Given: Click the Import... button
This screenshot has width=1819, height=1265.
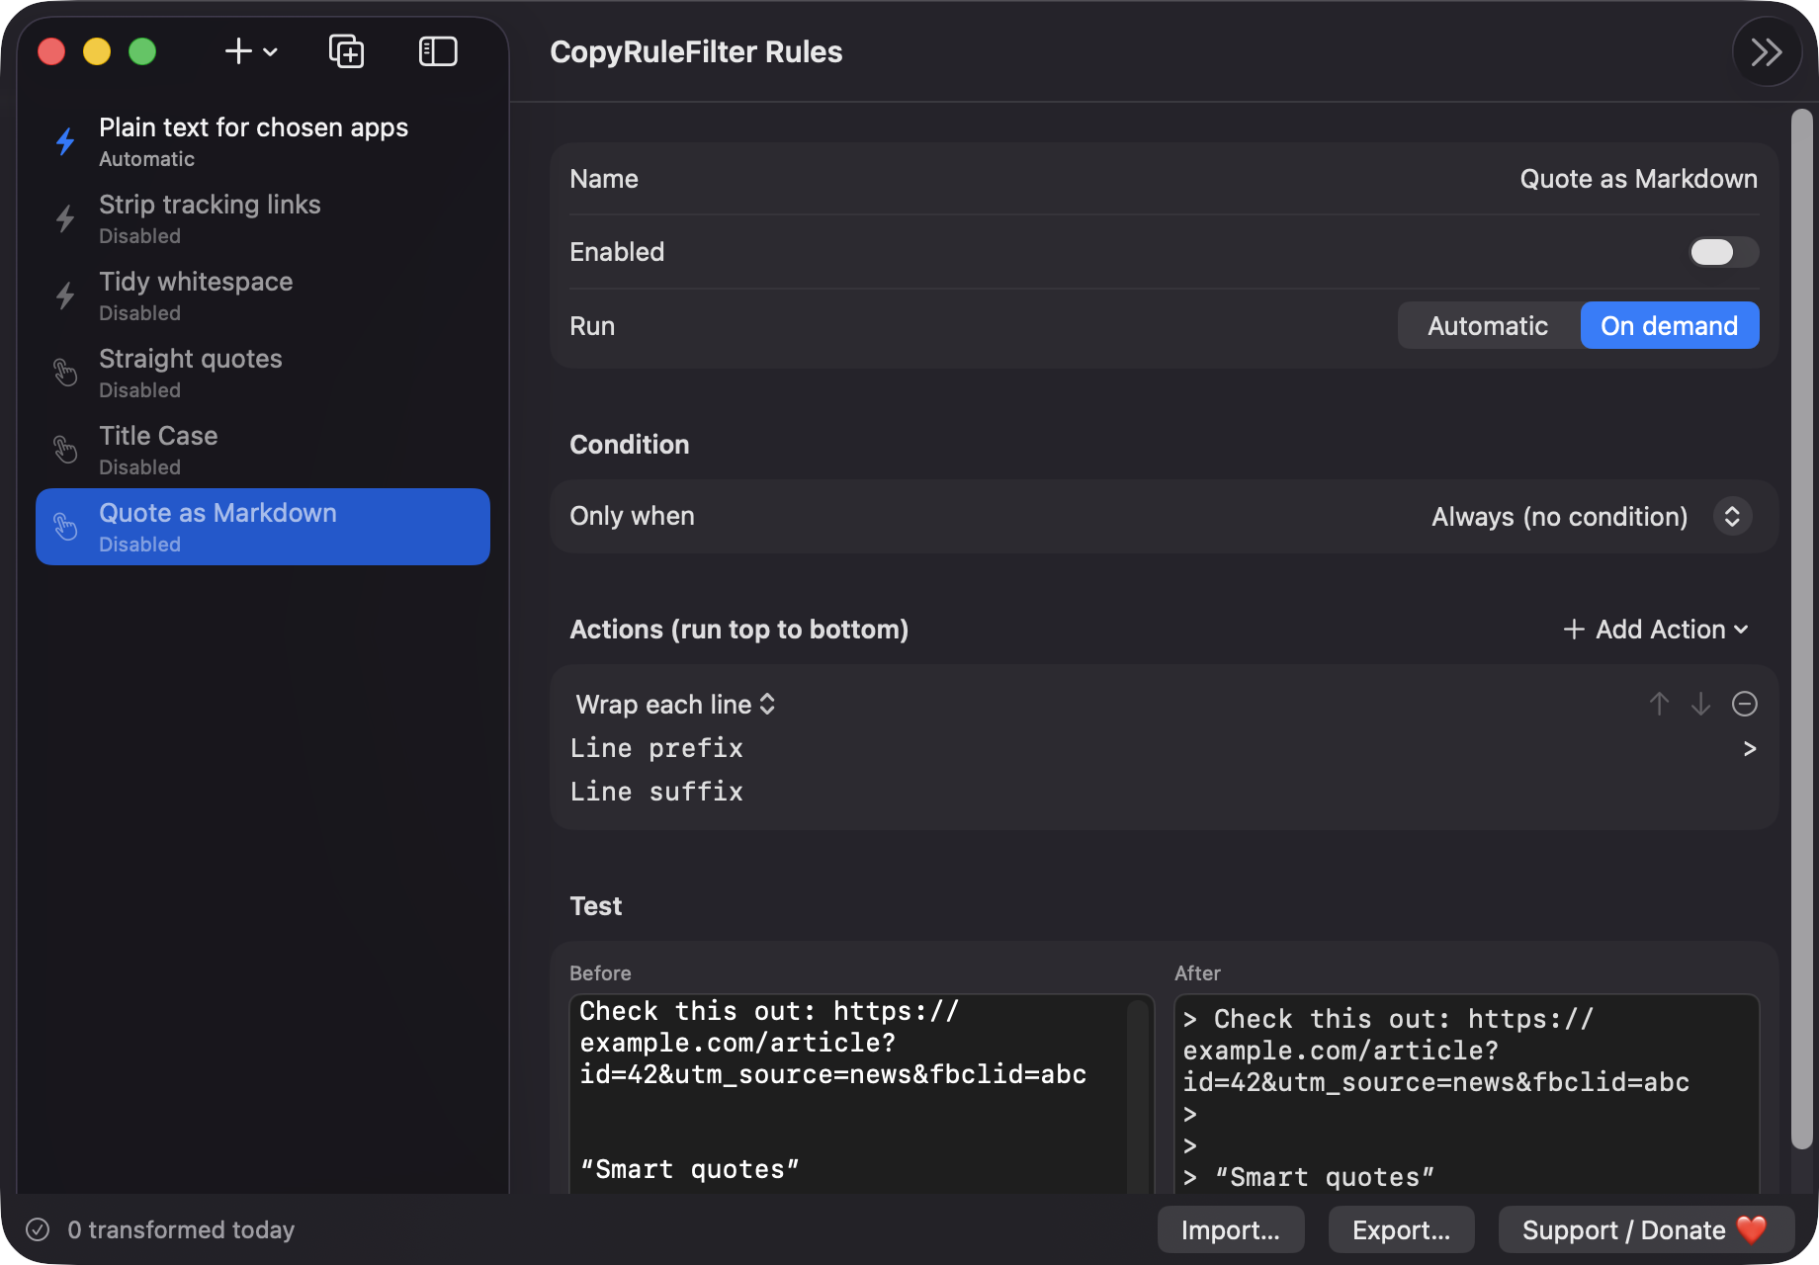Looking at the screenshot, I should pyautogui.click(x=1231, y=1229).
